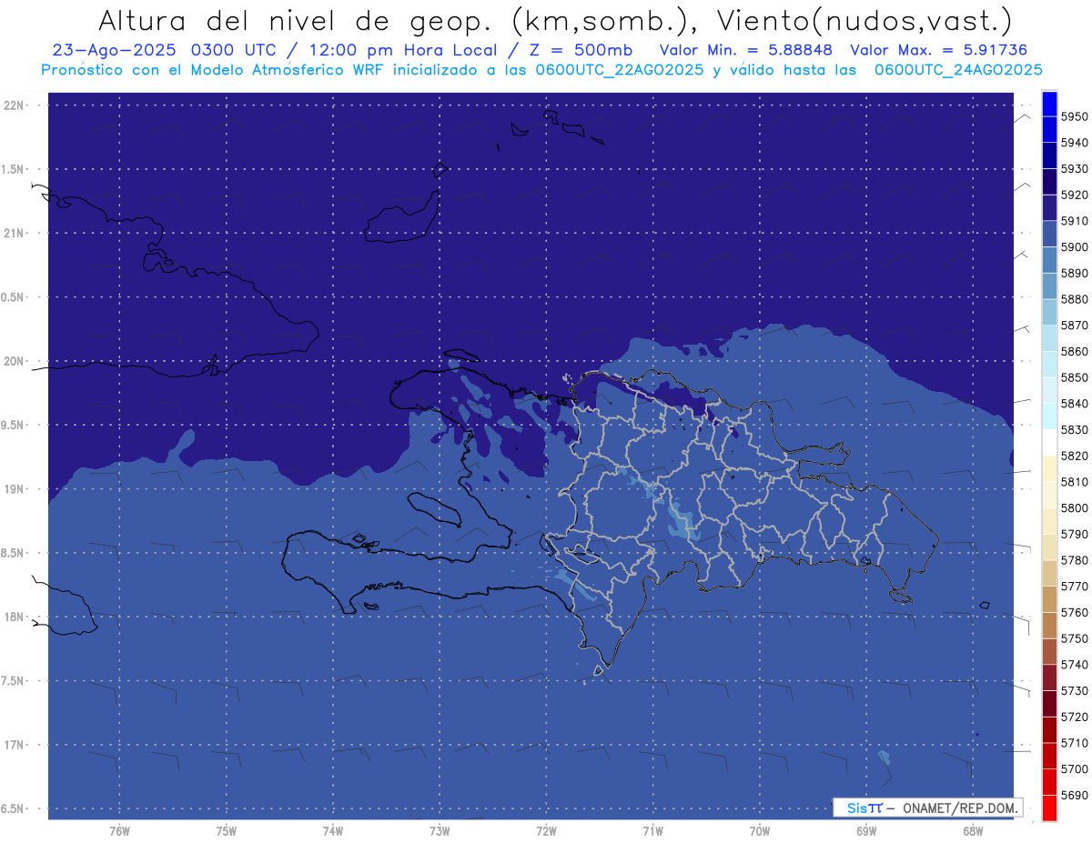Click the swatch between 5800 and 5810
This screenshot has width=1092, height=843.
1048,495
